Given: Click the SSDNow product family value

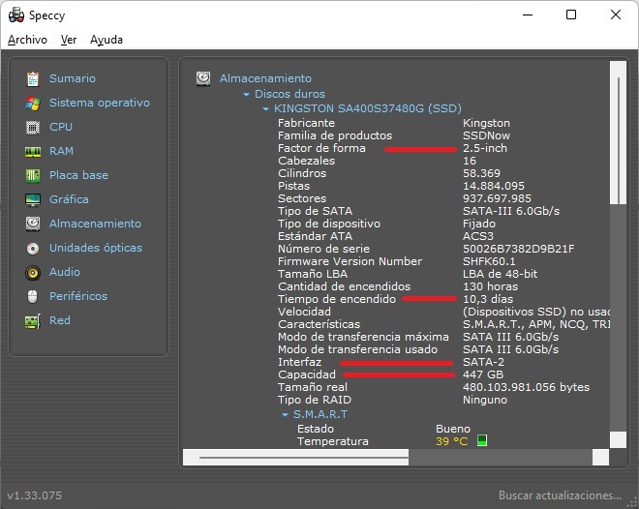Looking at the screenshot, I should (x=486, y=135).
